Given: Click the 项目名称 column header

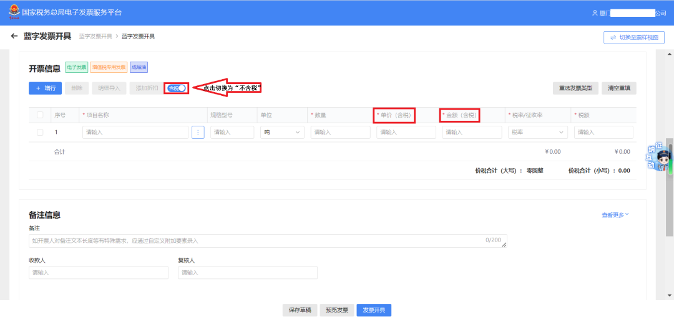Looking at the screenshot, I should tap(96, 115).
